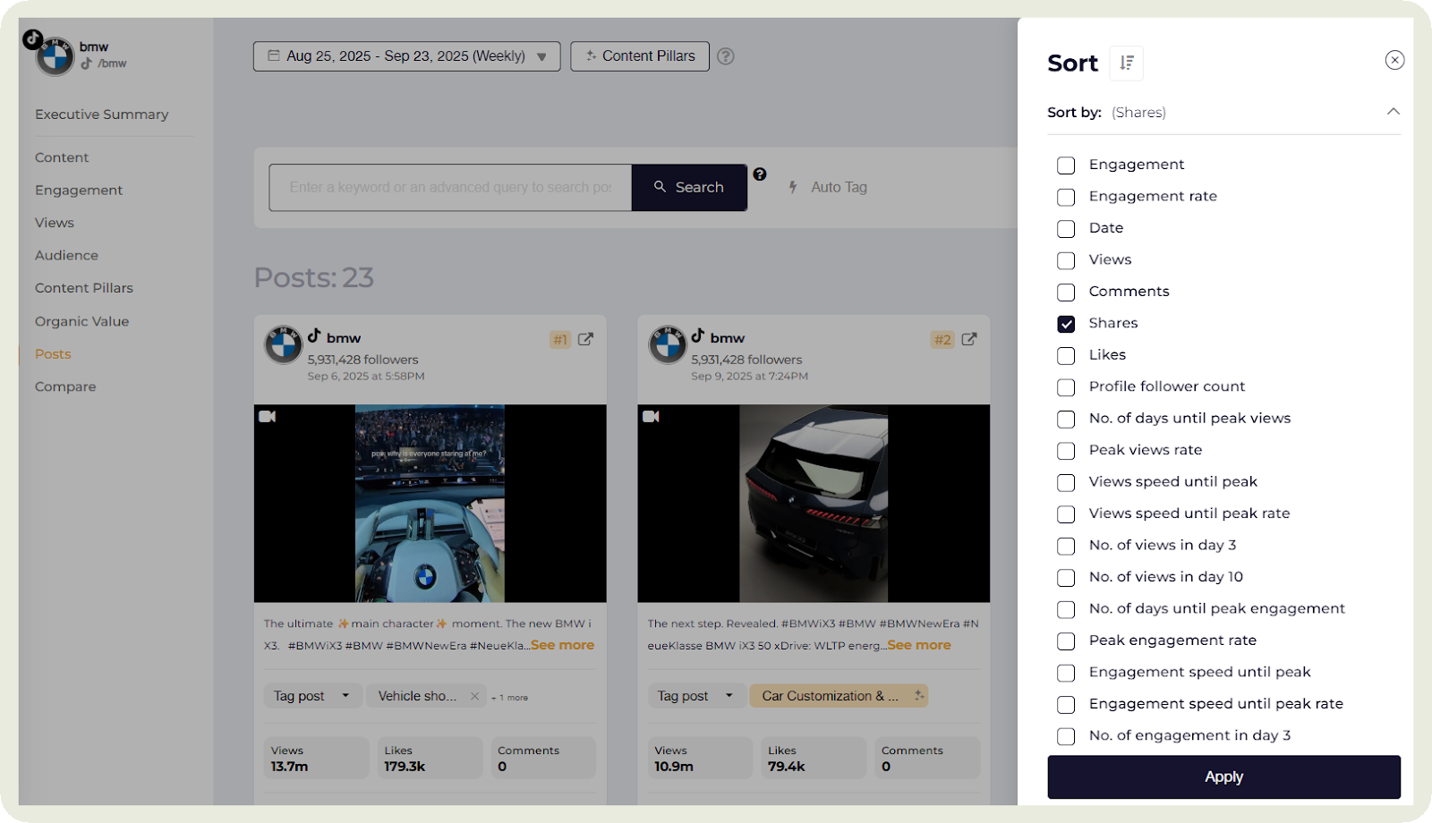Viewport: 1432px width, 823px height.
Task: Click the Apply button in the Sort panel
Action: (1223, 776)
